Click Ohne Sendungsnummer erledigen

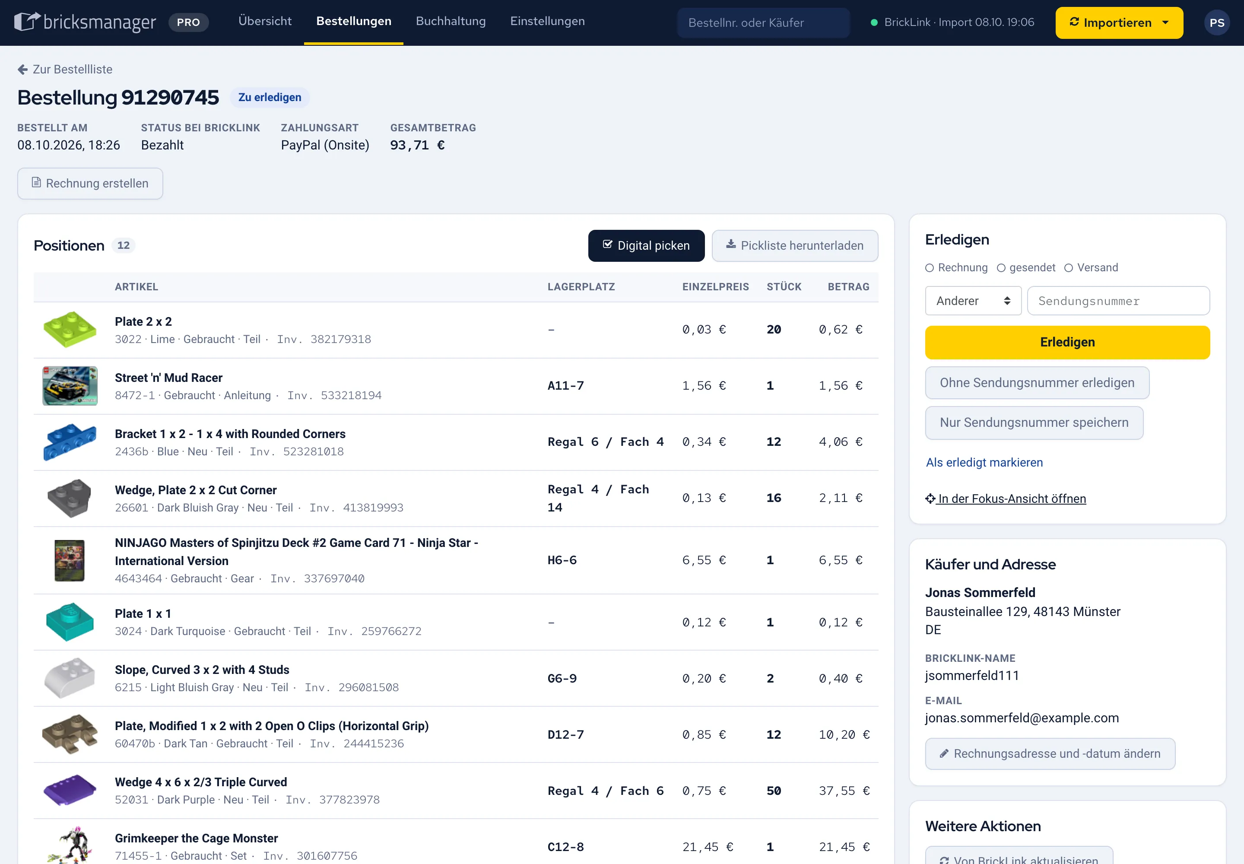(1037, 383)
